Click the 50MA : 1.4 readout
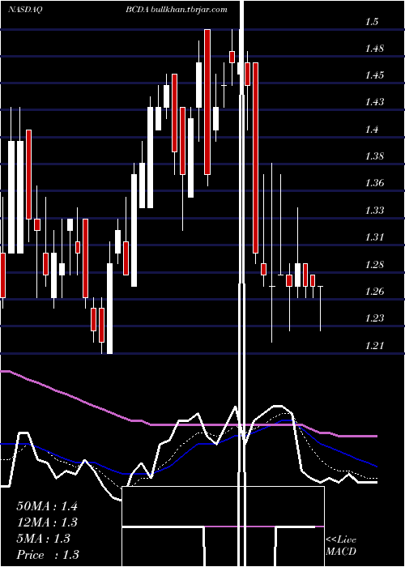This screenshot has width=405, height=567. (47, 506)
